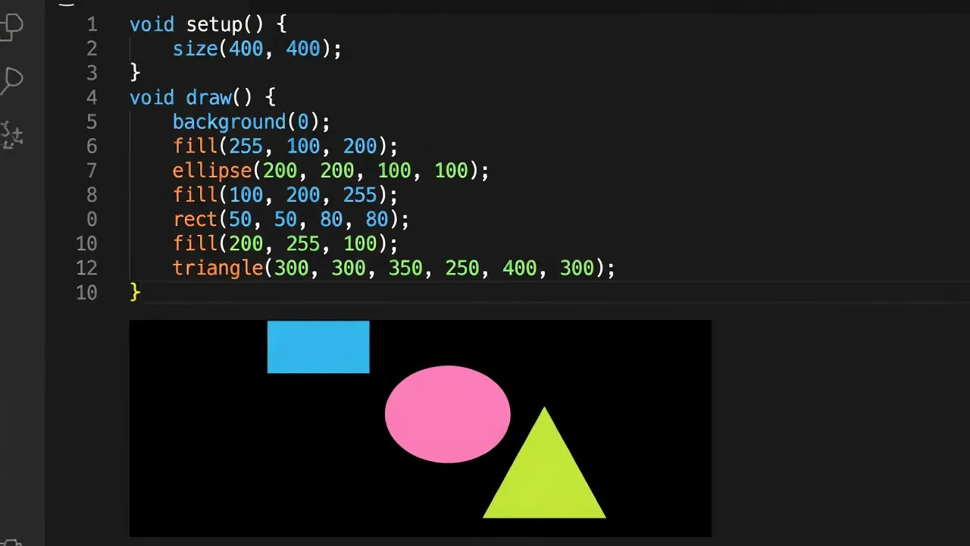Click the pink ellipse in the sketch output
970x546 pixels.
(447, 414)
